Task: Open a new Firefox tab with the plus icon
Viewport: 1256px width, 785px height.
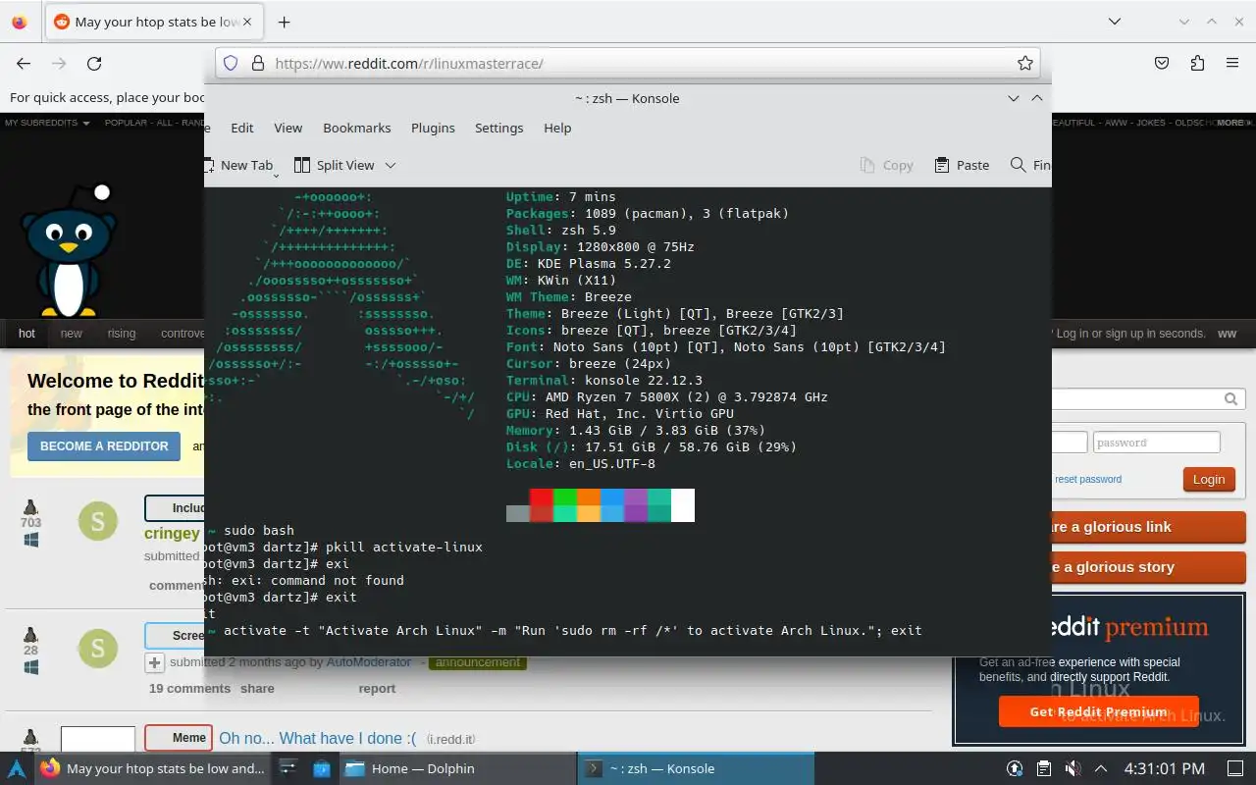Action: click(x=284, y=22)
